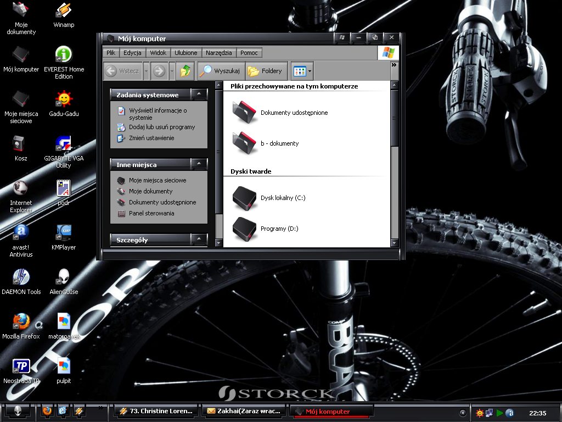Open the Wstecz history dropdown arrow

(146, 71)
